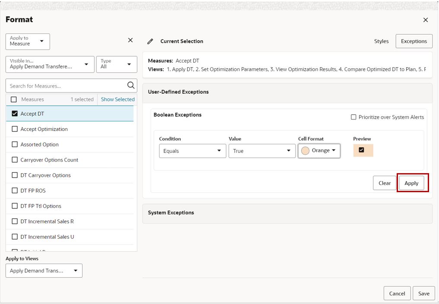The image size is (439, 304).
Task: Open the Apply to Measure dropdown
Action: 28,42
